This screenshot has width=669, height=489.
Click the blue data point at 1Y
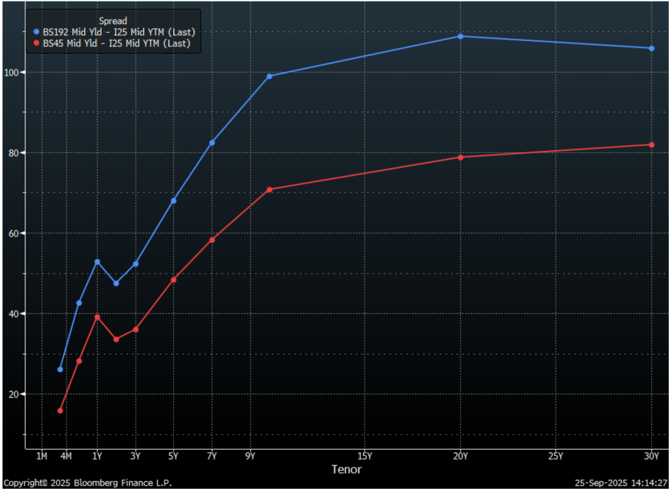pyautogui.click(x=97, y=262)
